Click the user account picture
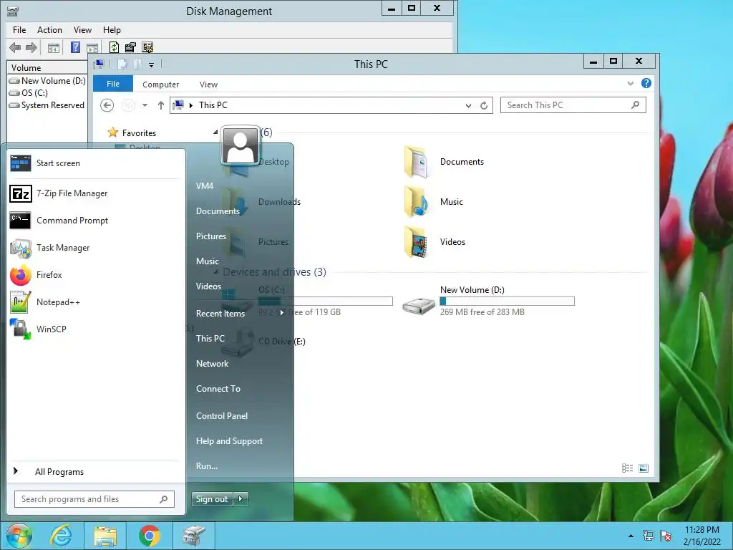Screen dimensions: 733x550 [241, 145]
